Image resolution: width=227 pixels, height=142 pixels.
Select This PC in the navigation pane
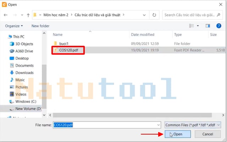[x=18, y=37]
